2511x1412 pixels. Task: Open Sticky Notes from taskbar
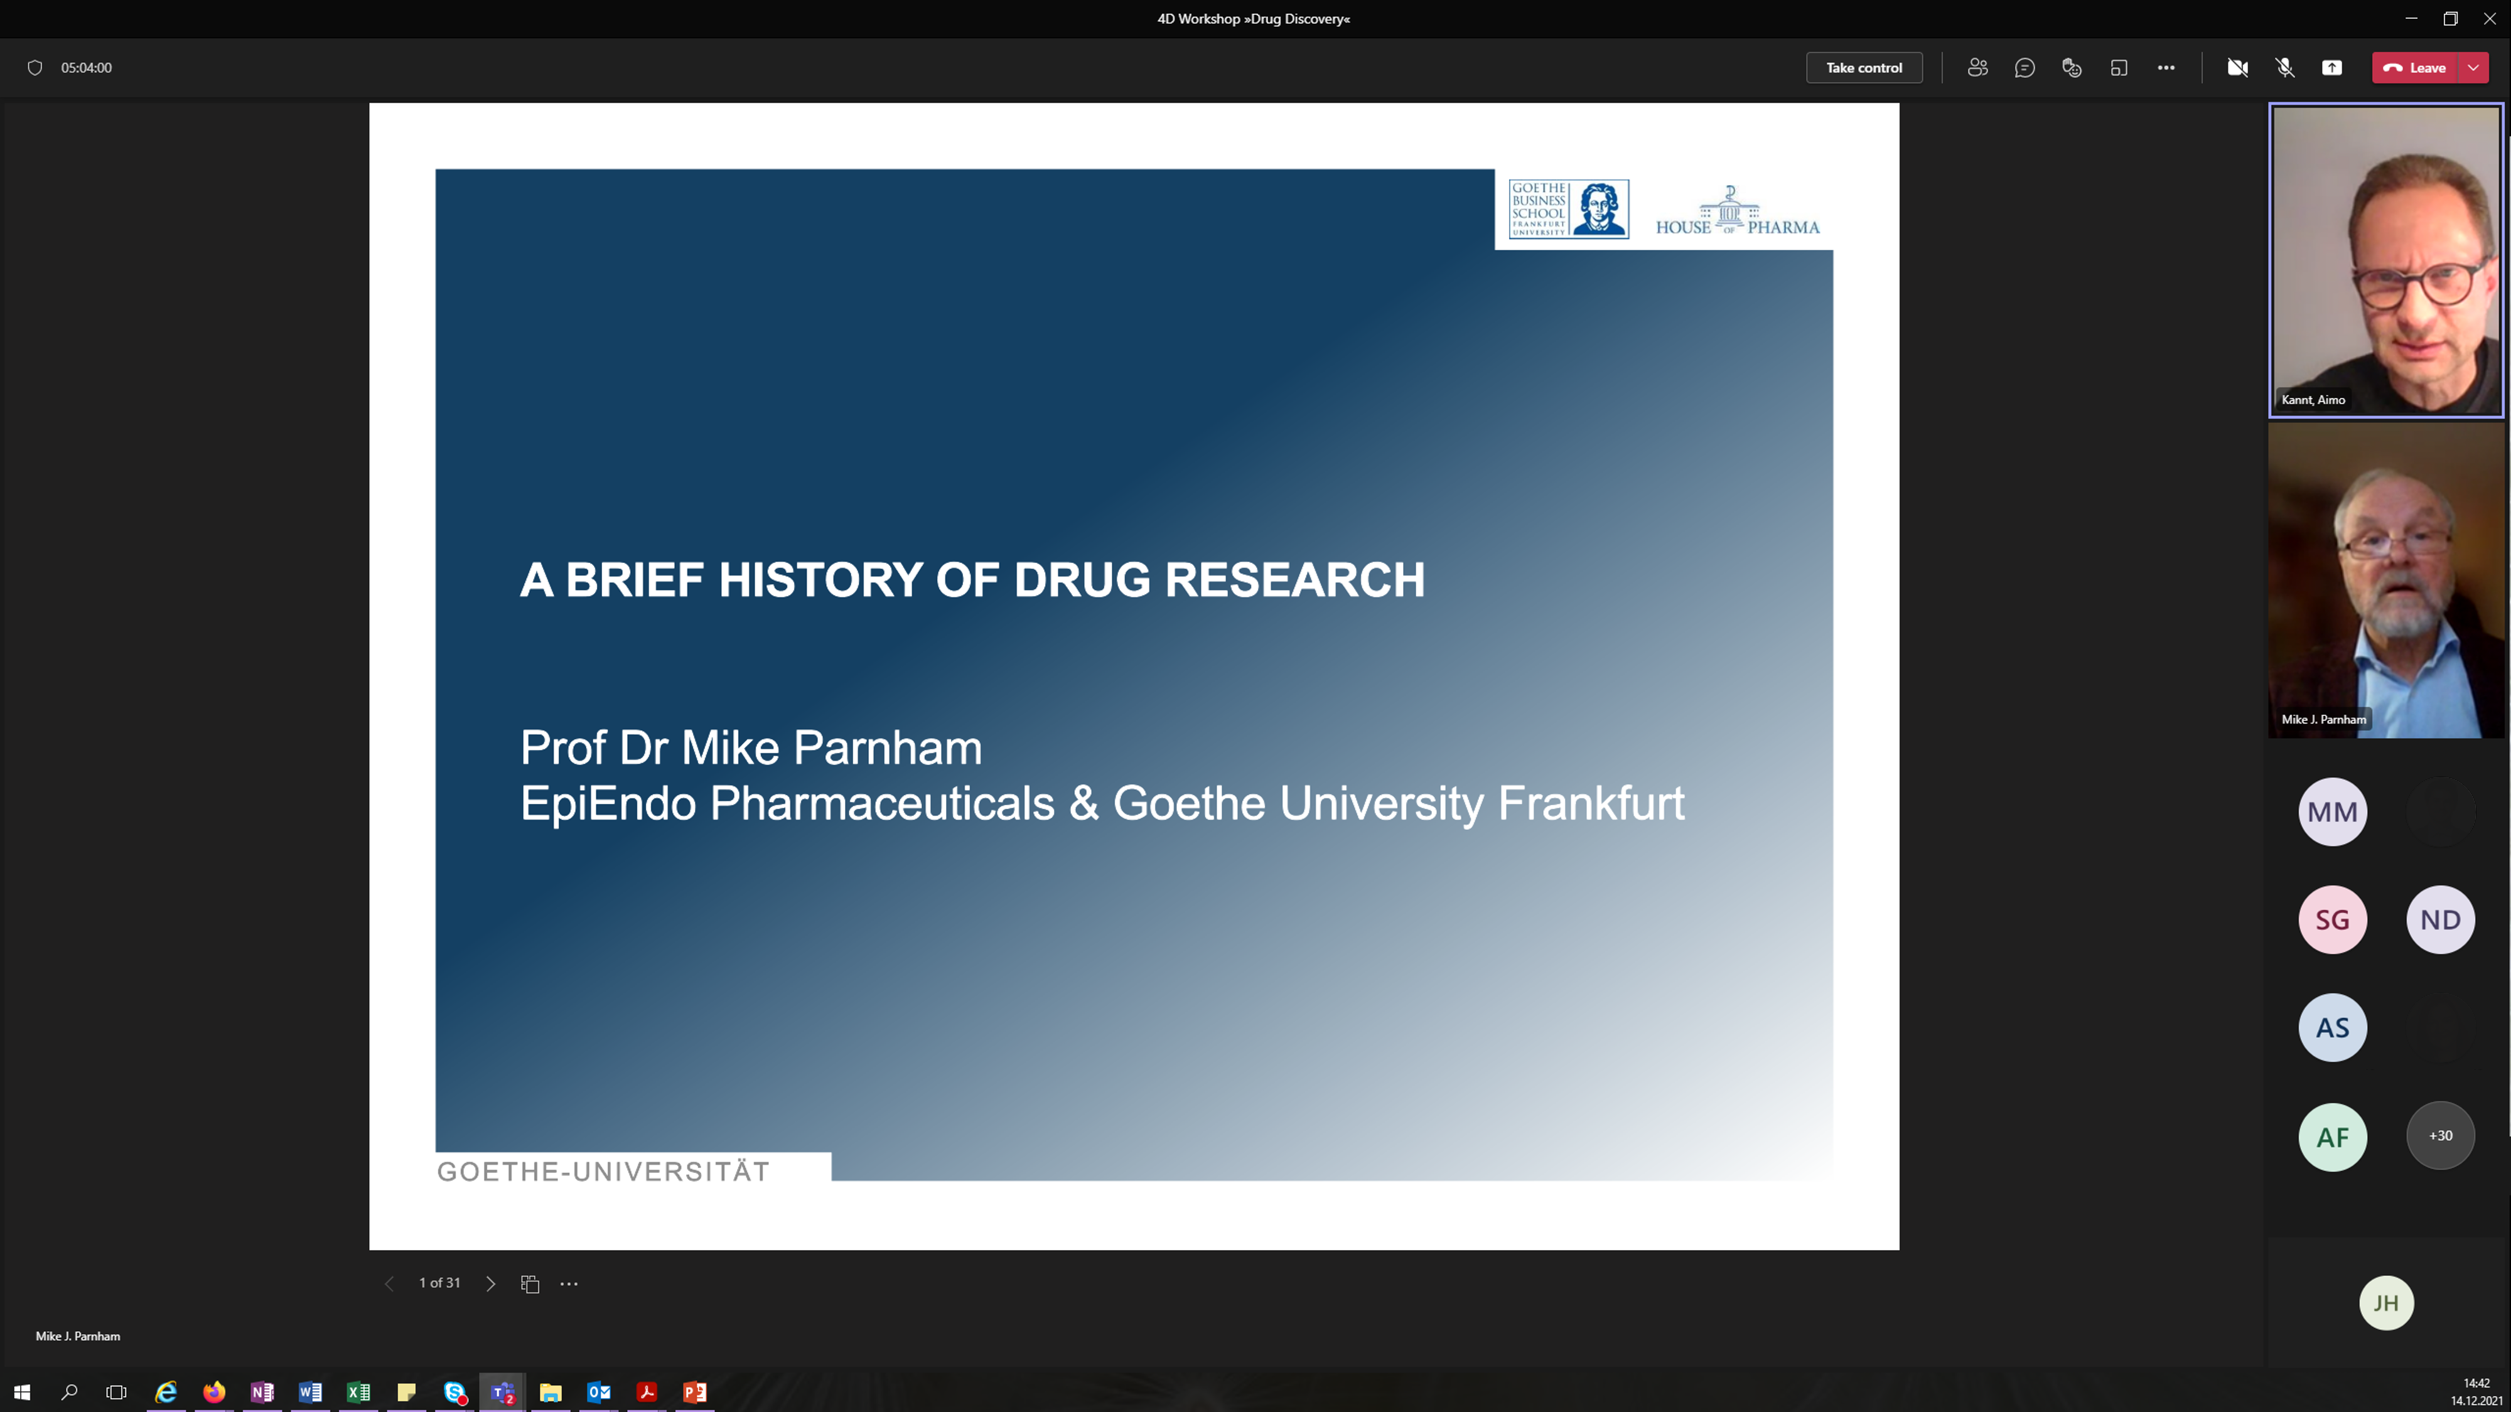tap(407, 1391)
